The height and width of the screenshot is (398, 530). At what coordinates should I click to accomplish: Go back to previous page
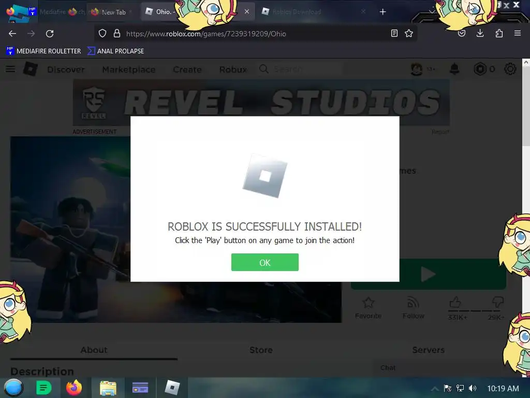pos(12,34)
